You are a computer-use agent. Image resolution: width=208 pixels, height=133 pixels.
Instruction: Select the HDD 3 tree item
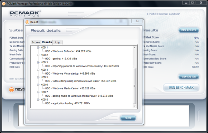(44, 62)
